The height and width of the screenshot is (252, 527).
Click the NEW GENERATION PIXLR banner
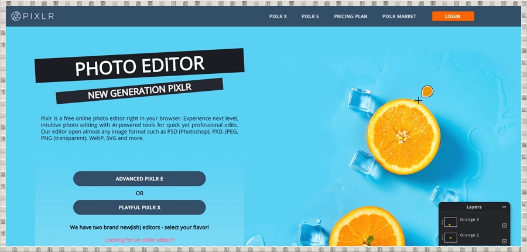[139, 91]
